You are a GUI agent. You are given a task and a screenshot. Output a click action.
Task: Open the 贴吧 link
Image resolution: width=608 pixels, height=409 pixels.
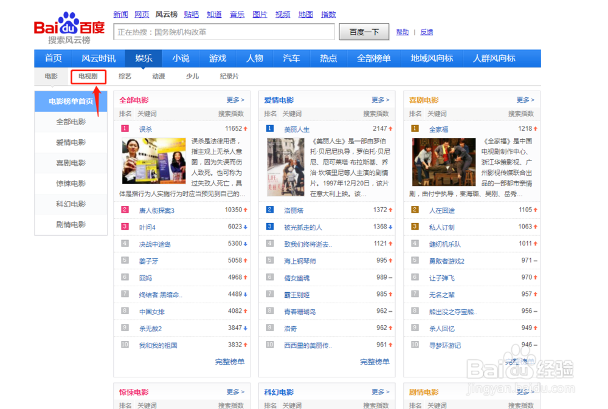point(191,15)
